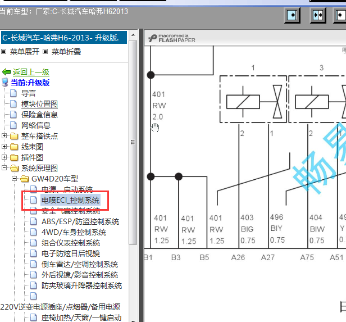Image resolution: width=346 pixels, height=322 pixels.
Task: Click 返回上一级 link to go back
Action: (x=31, y=72)
